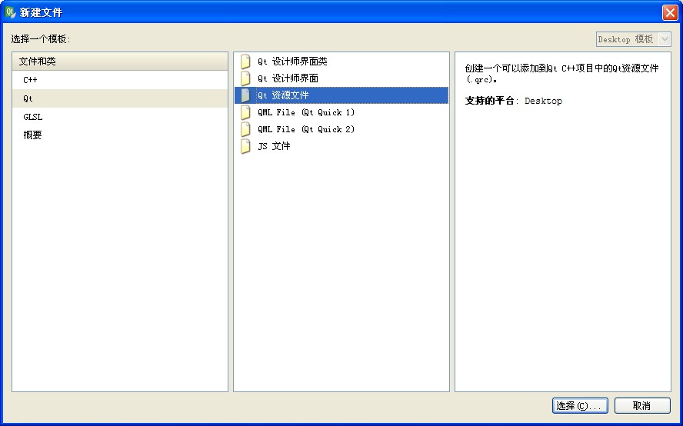
Task: Choose QML File (Qt Quick 1) template
Action: (341, 112)
